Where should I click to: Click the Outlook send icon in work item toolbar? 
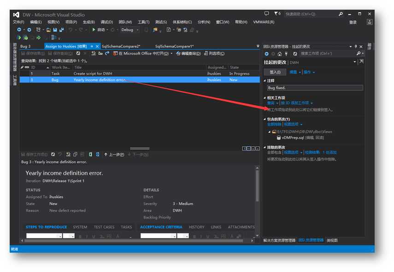coord(98,155)
